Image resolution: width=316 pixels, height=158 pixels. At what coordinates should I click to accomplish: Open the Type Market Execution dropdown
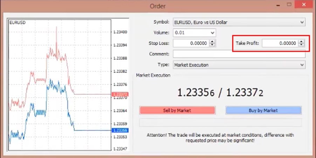pyautogui.click(x=239, y=65)
